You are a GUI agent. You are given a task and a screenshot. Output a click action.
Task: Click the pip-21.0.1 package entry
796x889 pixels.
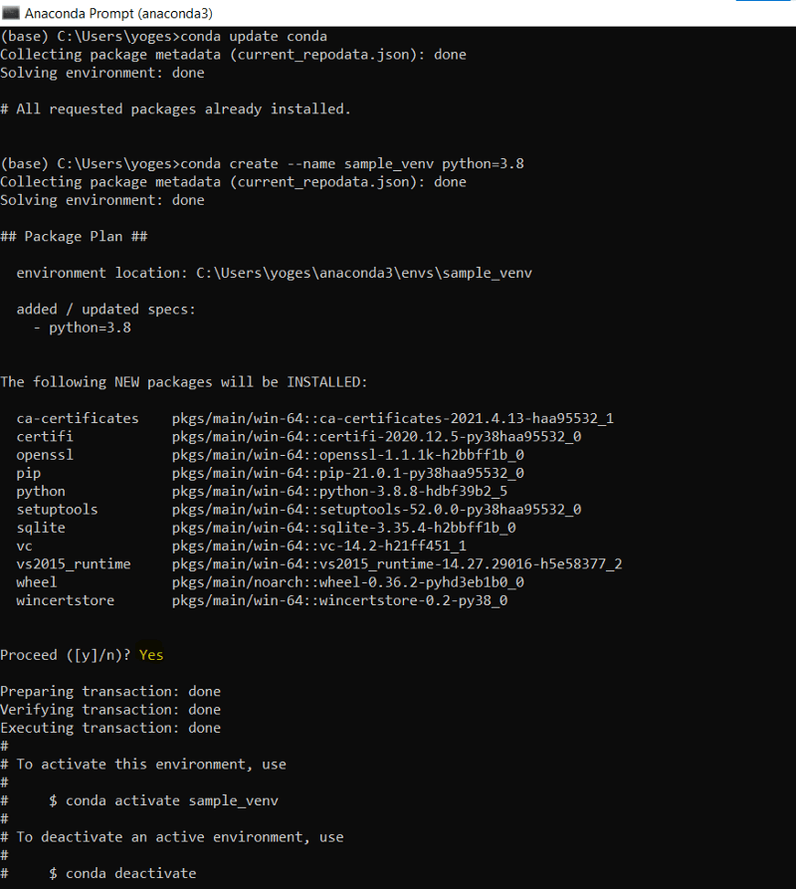coord(348,473)
